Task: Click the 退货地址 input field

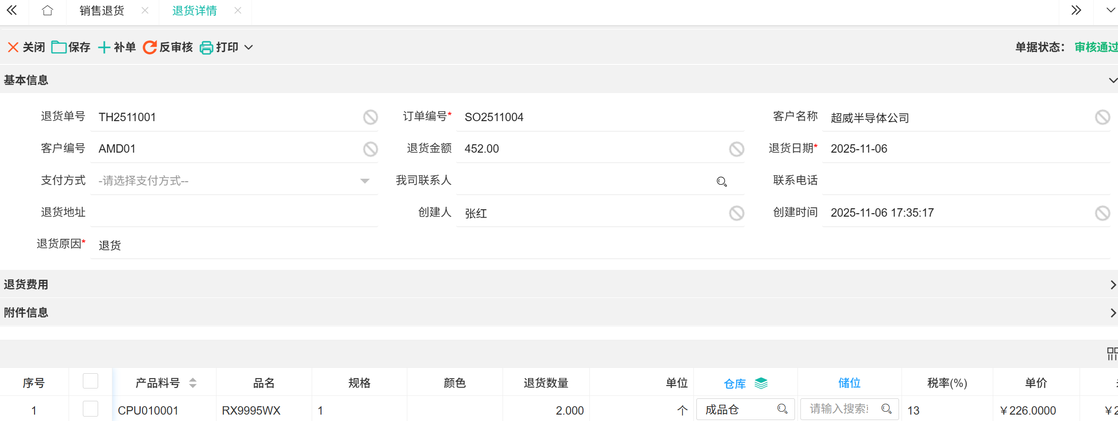Action: [234, 213]
